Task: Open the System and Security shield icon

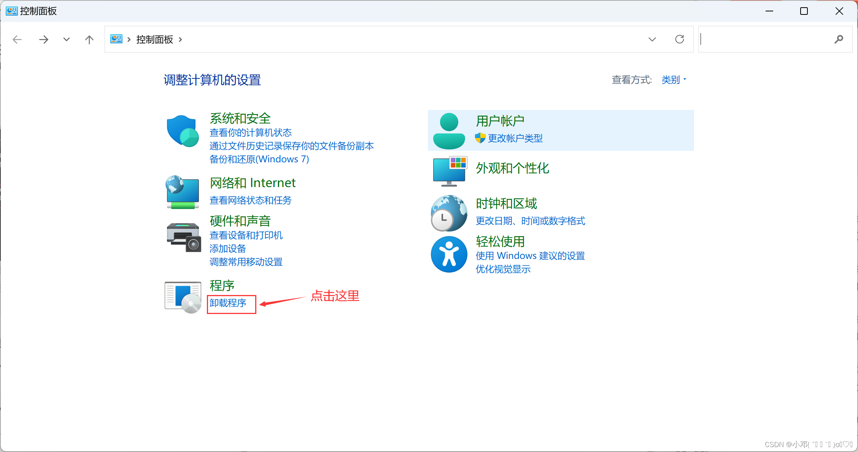Action: tap(183, 131)
